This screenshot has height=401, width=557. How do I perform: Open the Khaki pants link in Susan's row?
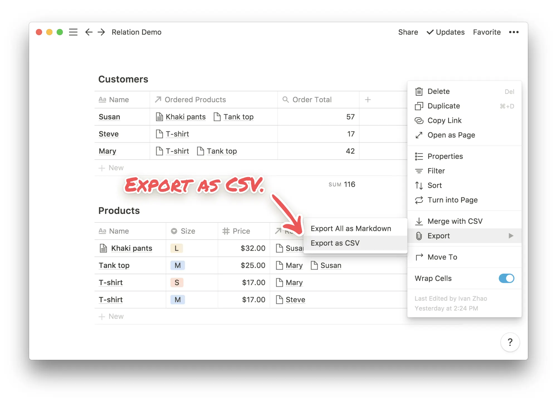click(x=185, y=117)
